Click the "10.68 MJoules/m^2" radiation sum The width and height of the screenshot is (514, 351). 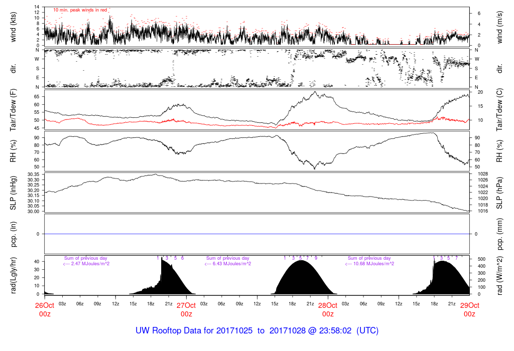[374, 264]
